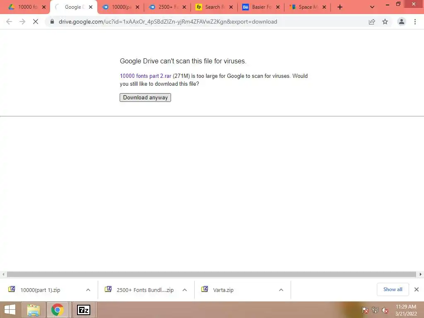Minimize the Chrome window
Screen dimensions: 424x318
click(387, 4)
